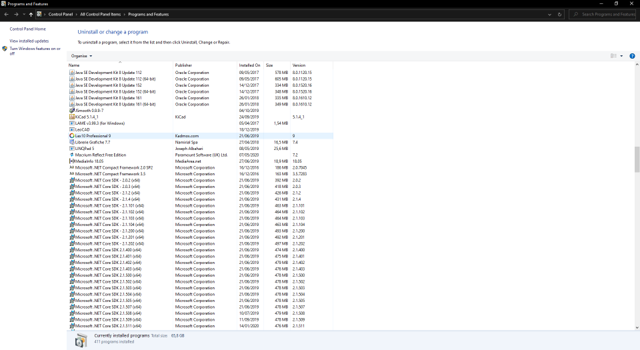Screen dimensions: 640x350
Task: Click the MediaInfo 18.05 icon
Action: click(x=72, y=161)
